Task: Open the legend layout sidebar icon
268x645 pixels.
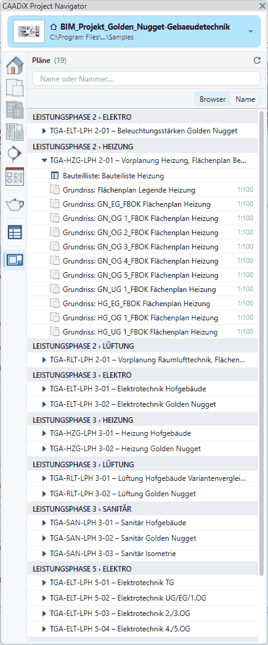Action: [x=15, y=177]
